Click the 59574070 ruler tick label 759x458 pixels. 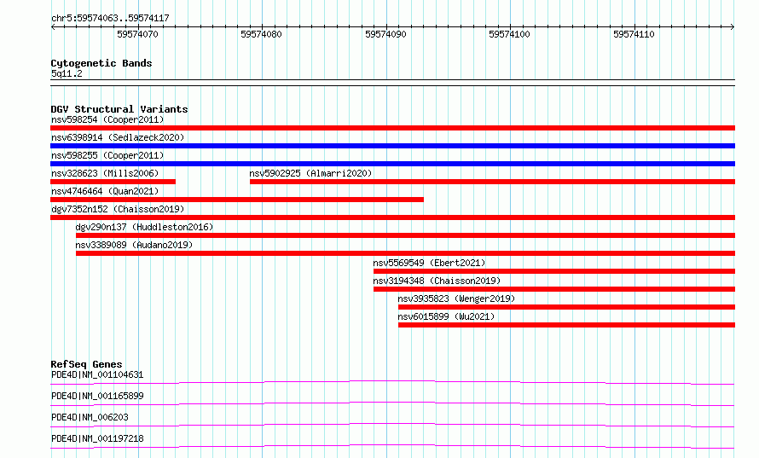pos(137,34)
